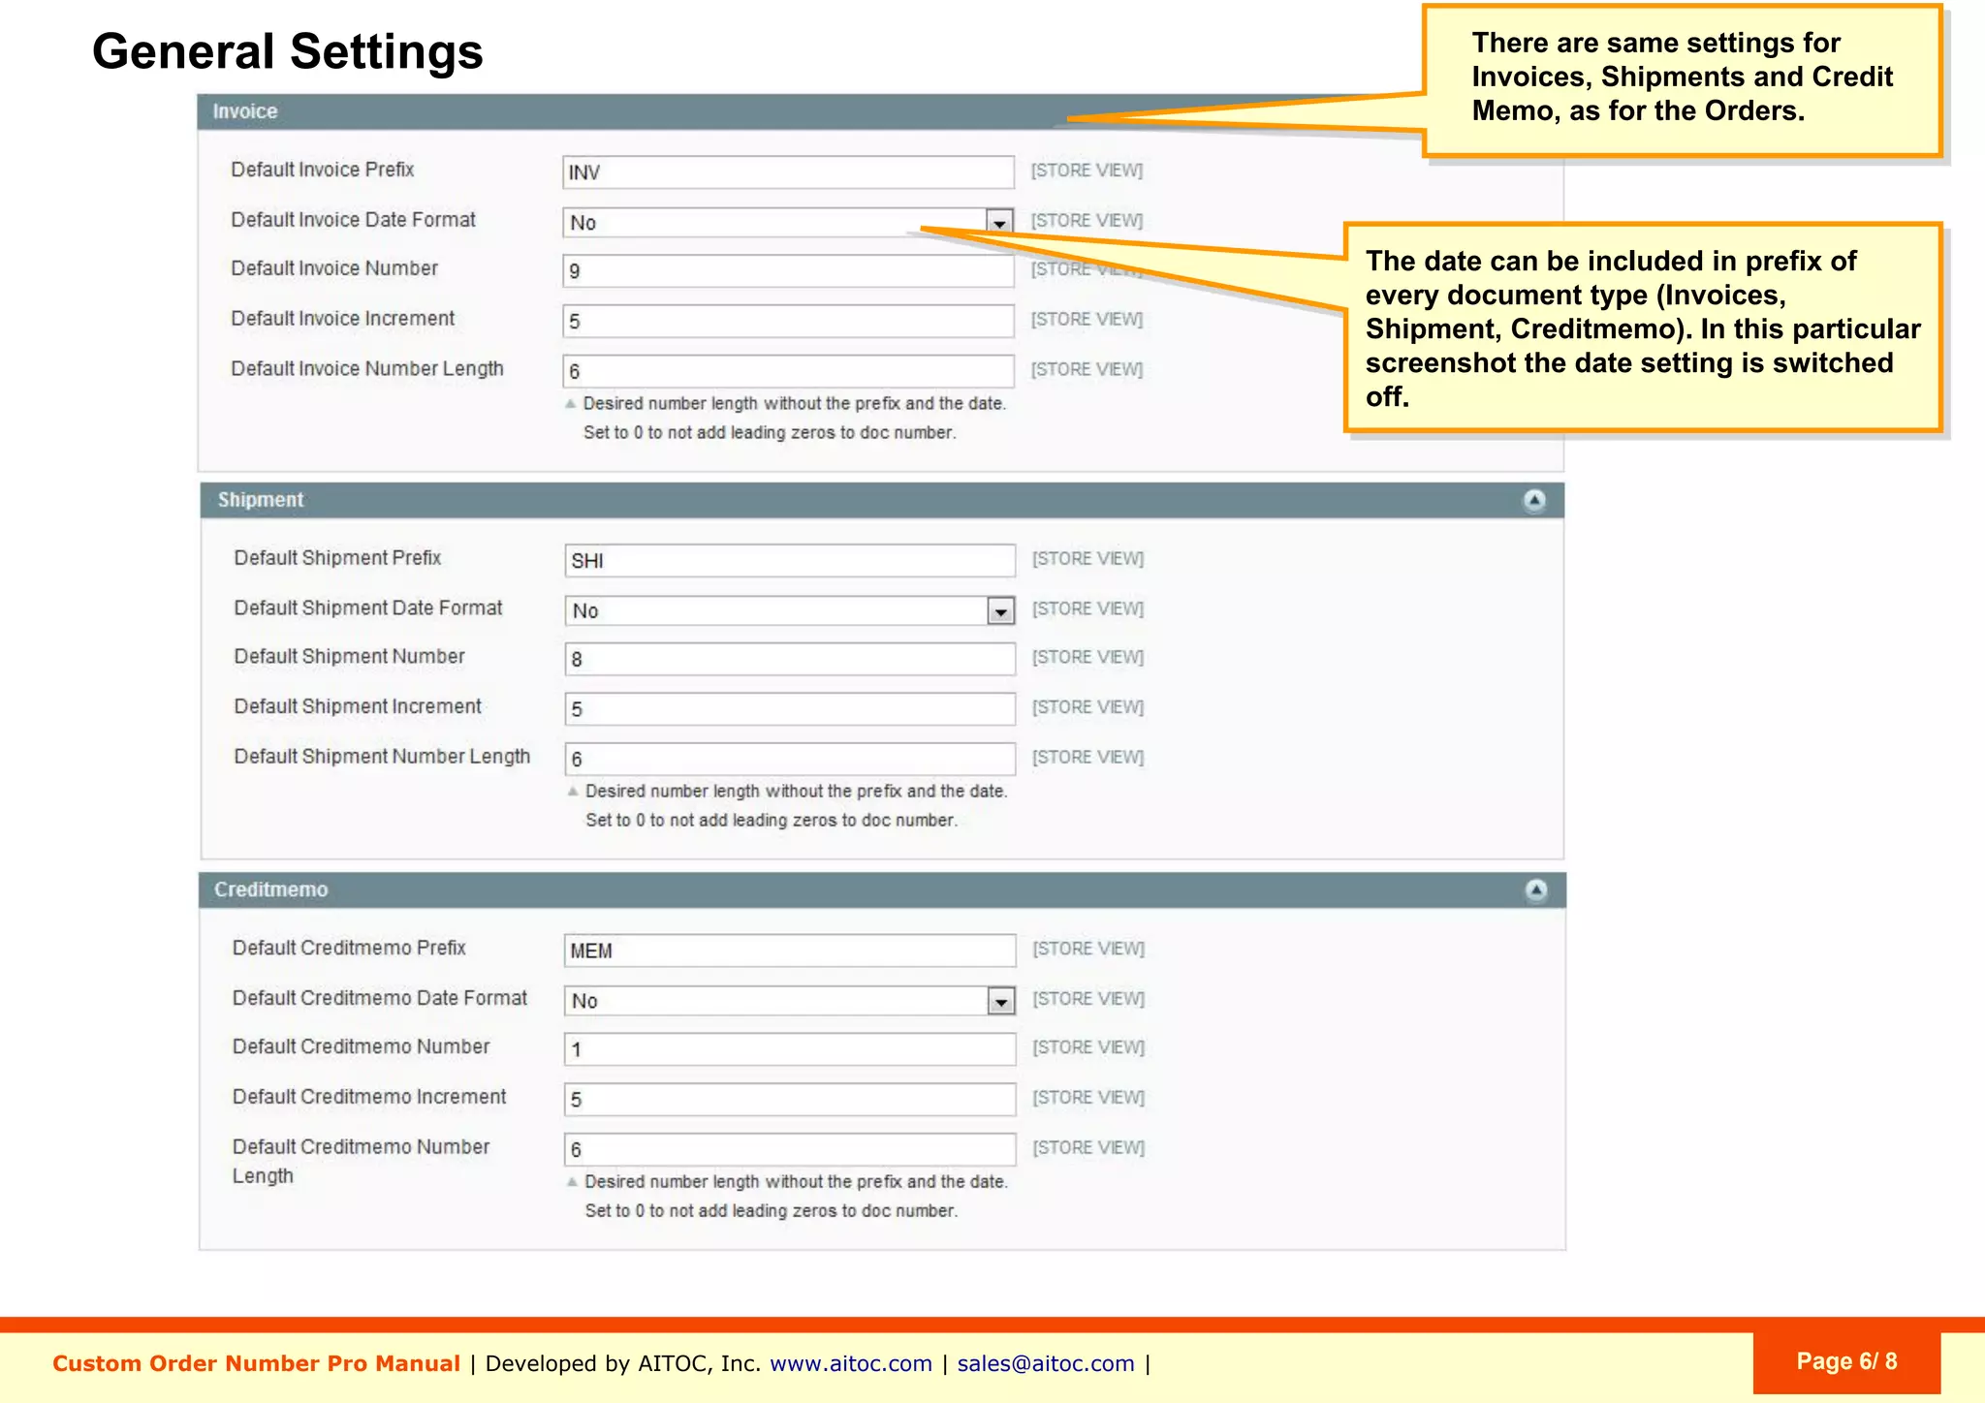1985x1403 pixels.
Task: Click the Default Creditmemo Increment label
Action: (369, 1097)
